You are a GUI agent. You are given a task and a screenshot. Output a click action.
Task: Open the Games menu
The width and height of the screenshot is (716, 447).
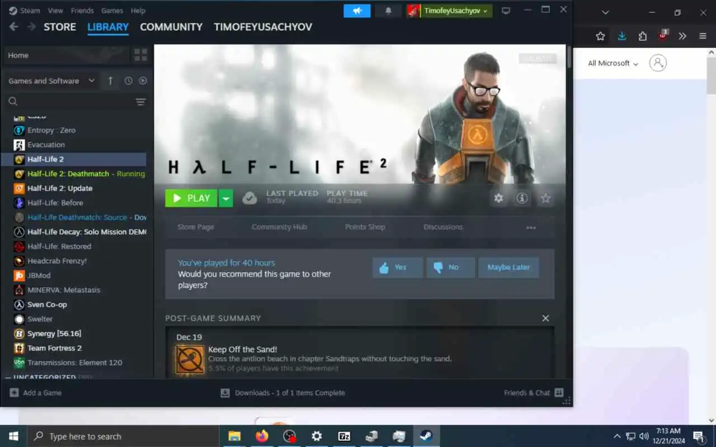pos(112,11)
